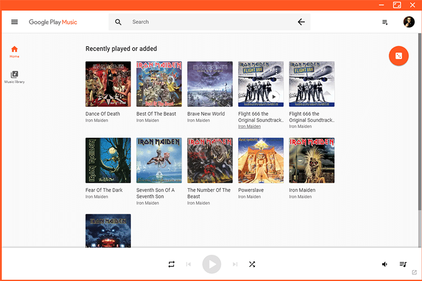
Task: Open Seventh Son Of A Seventh Son cover
Action: [159, 161]
